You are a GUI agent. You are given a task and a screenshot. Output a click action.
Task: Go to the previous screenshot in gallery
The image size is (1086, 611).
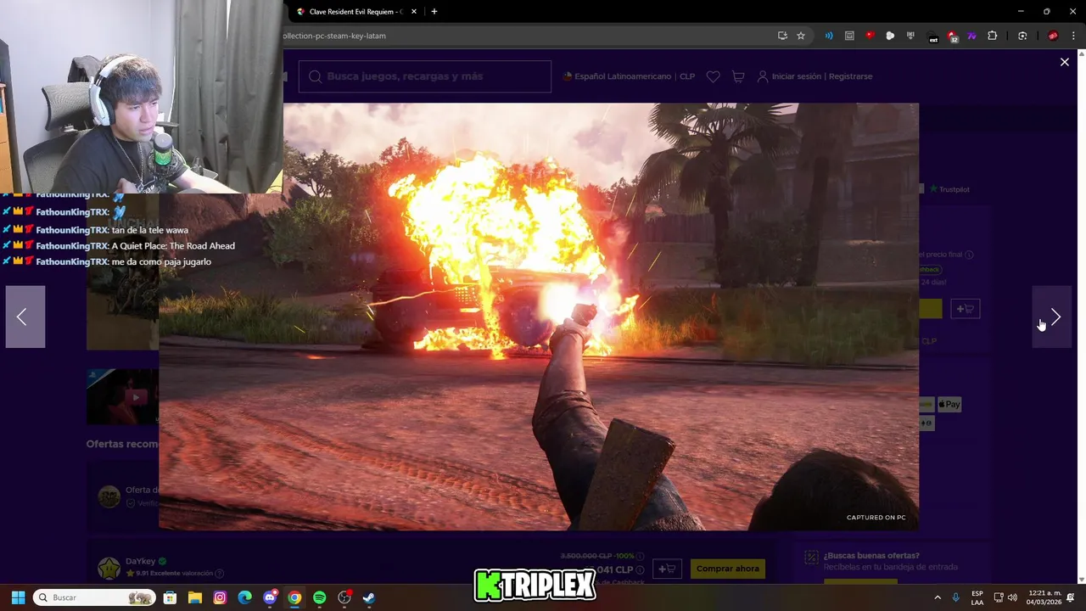point(25,317)
